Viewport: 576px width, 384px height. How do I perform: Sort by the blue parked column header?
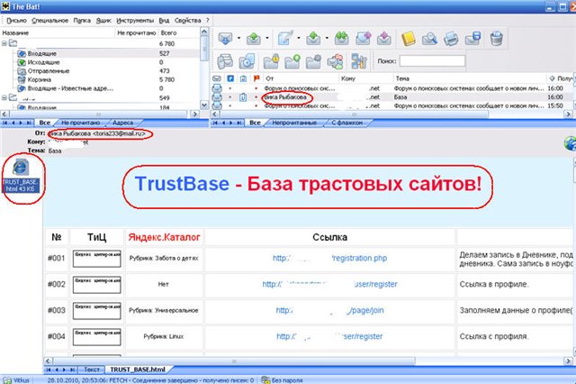[x=230, y=78]
